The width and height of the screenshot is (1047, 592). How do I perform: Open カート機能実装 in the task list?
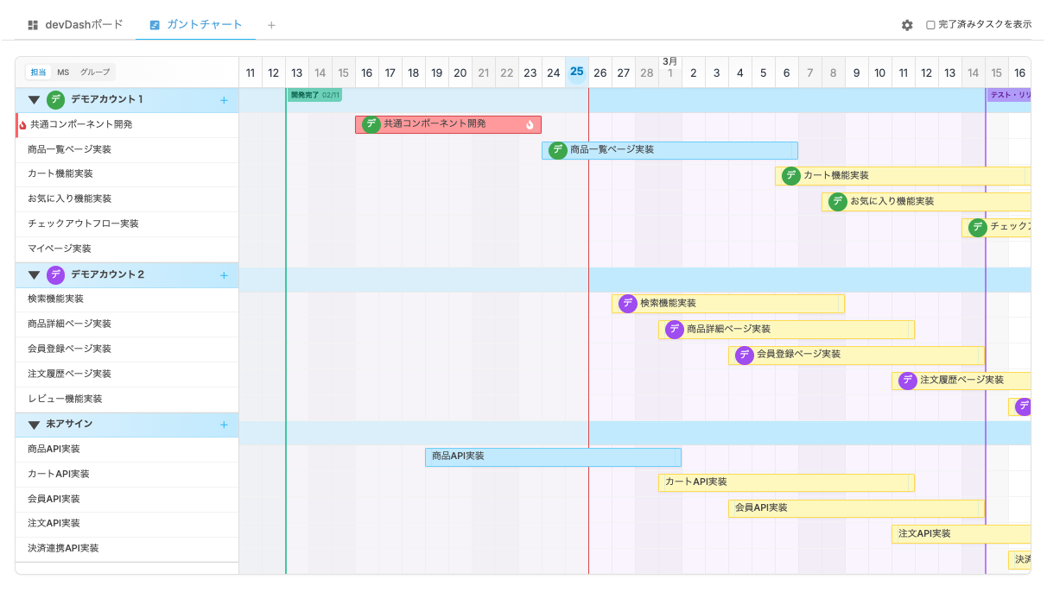pos(60,174)
